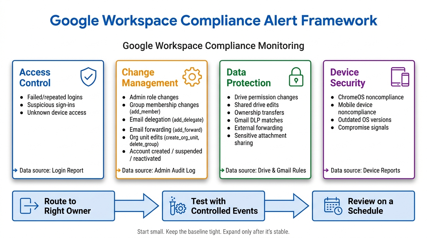Image resolution: width=427 pixels, height=238 pixels.
Task: Click the Email delegation (add_delegate) bullet
Action: 163,120
